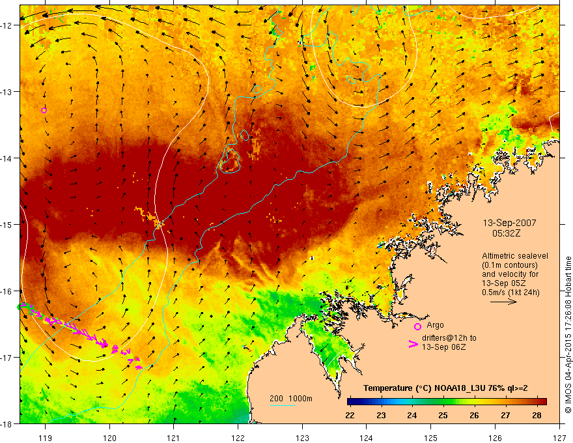Click the latitude axis label '-13'
This screenshot has width=573, height=443.
7,92
